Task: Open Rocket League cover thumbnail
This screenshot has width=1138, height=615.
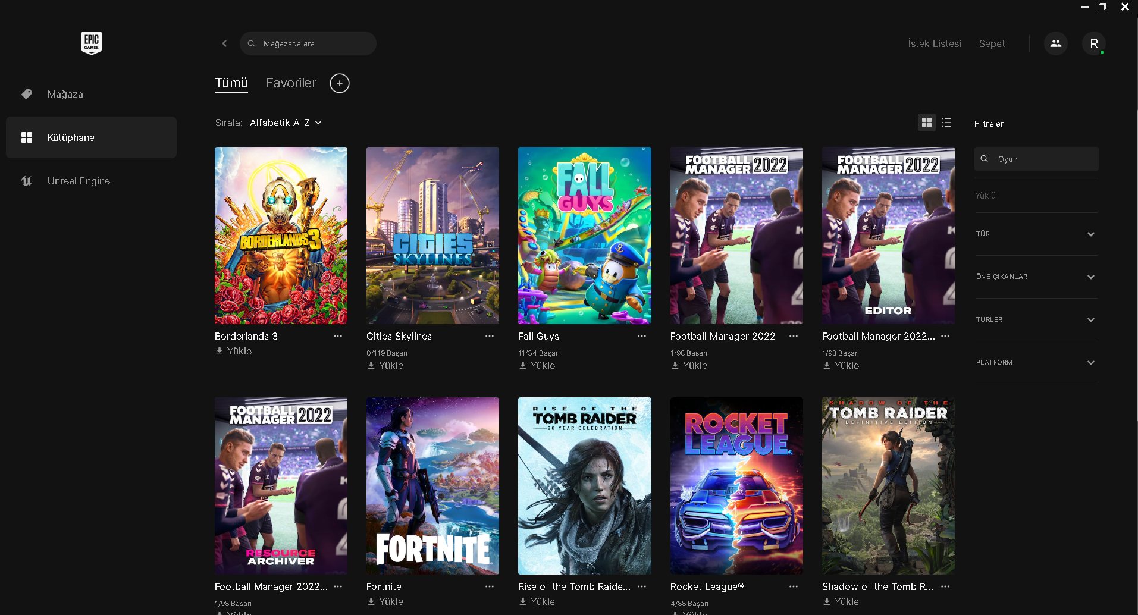Action: [x=736, y=486]
